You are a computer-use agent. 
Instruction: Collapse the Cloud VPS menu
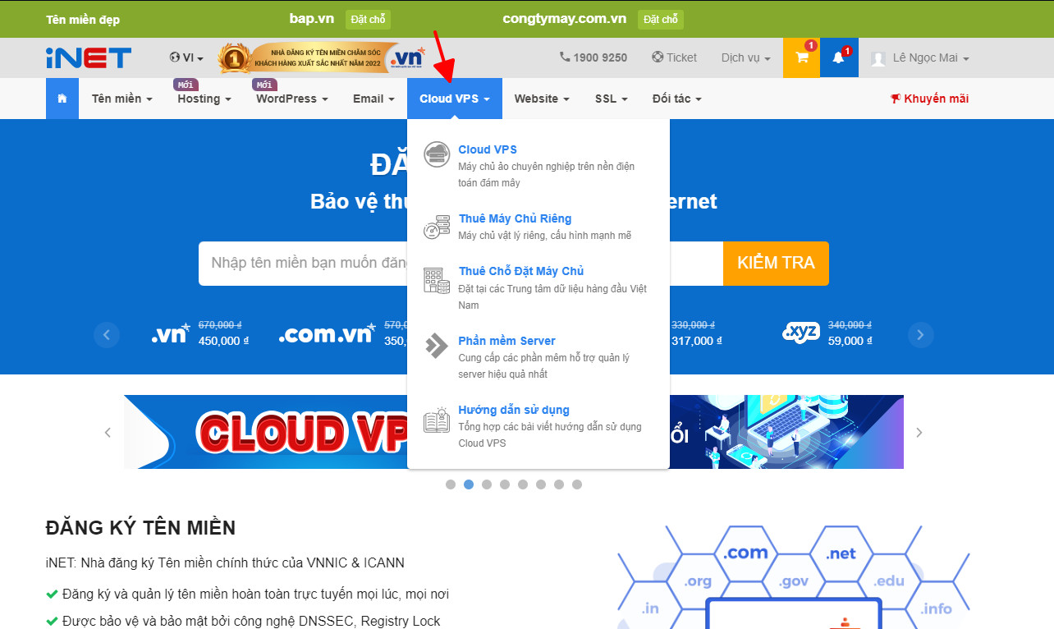(455, 99)
